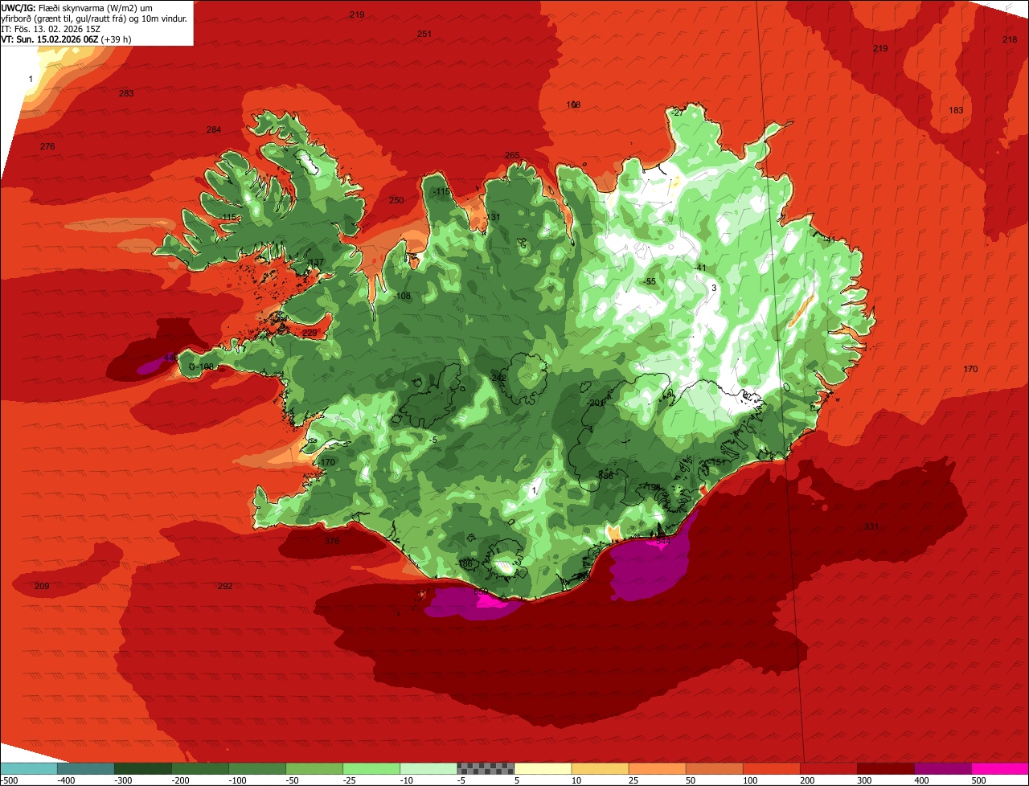Click the legend label -500
The width and height of the screenshot is (1029, 786).
click(x=8, y=780)
